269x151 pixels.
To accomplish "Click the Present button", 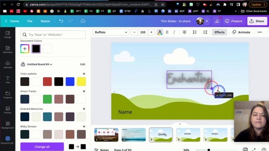I will click(234, 21).
